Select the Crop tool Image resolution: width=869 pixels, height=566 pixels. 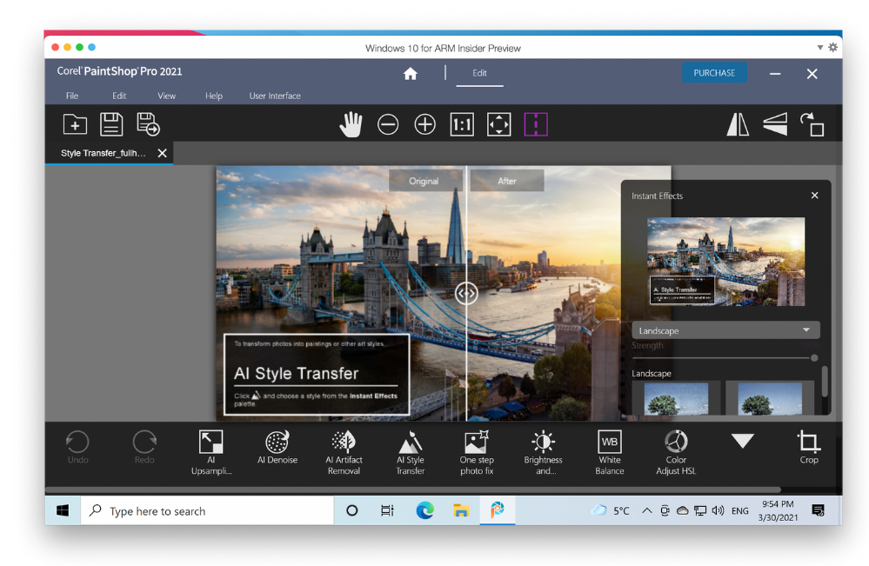[809, 447]
